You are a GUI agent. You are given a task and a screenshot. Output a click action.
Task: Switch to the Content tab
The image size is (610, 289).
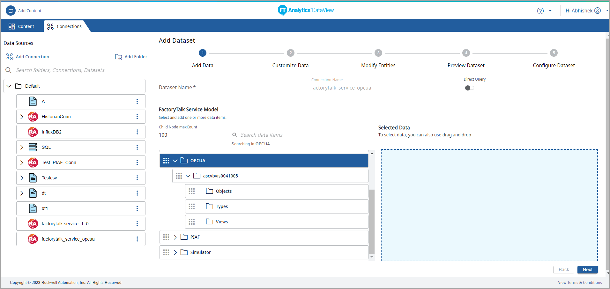pyautogui.click(x=22, y=26)
